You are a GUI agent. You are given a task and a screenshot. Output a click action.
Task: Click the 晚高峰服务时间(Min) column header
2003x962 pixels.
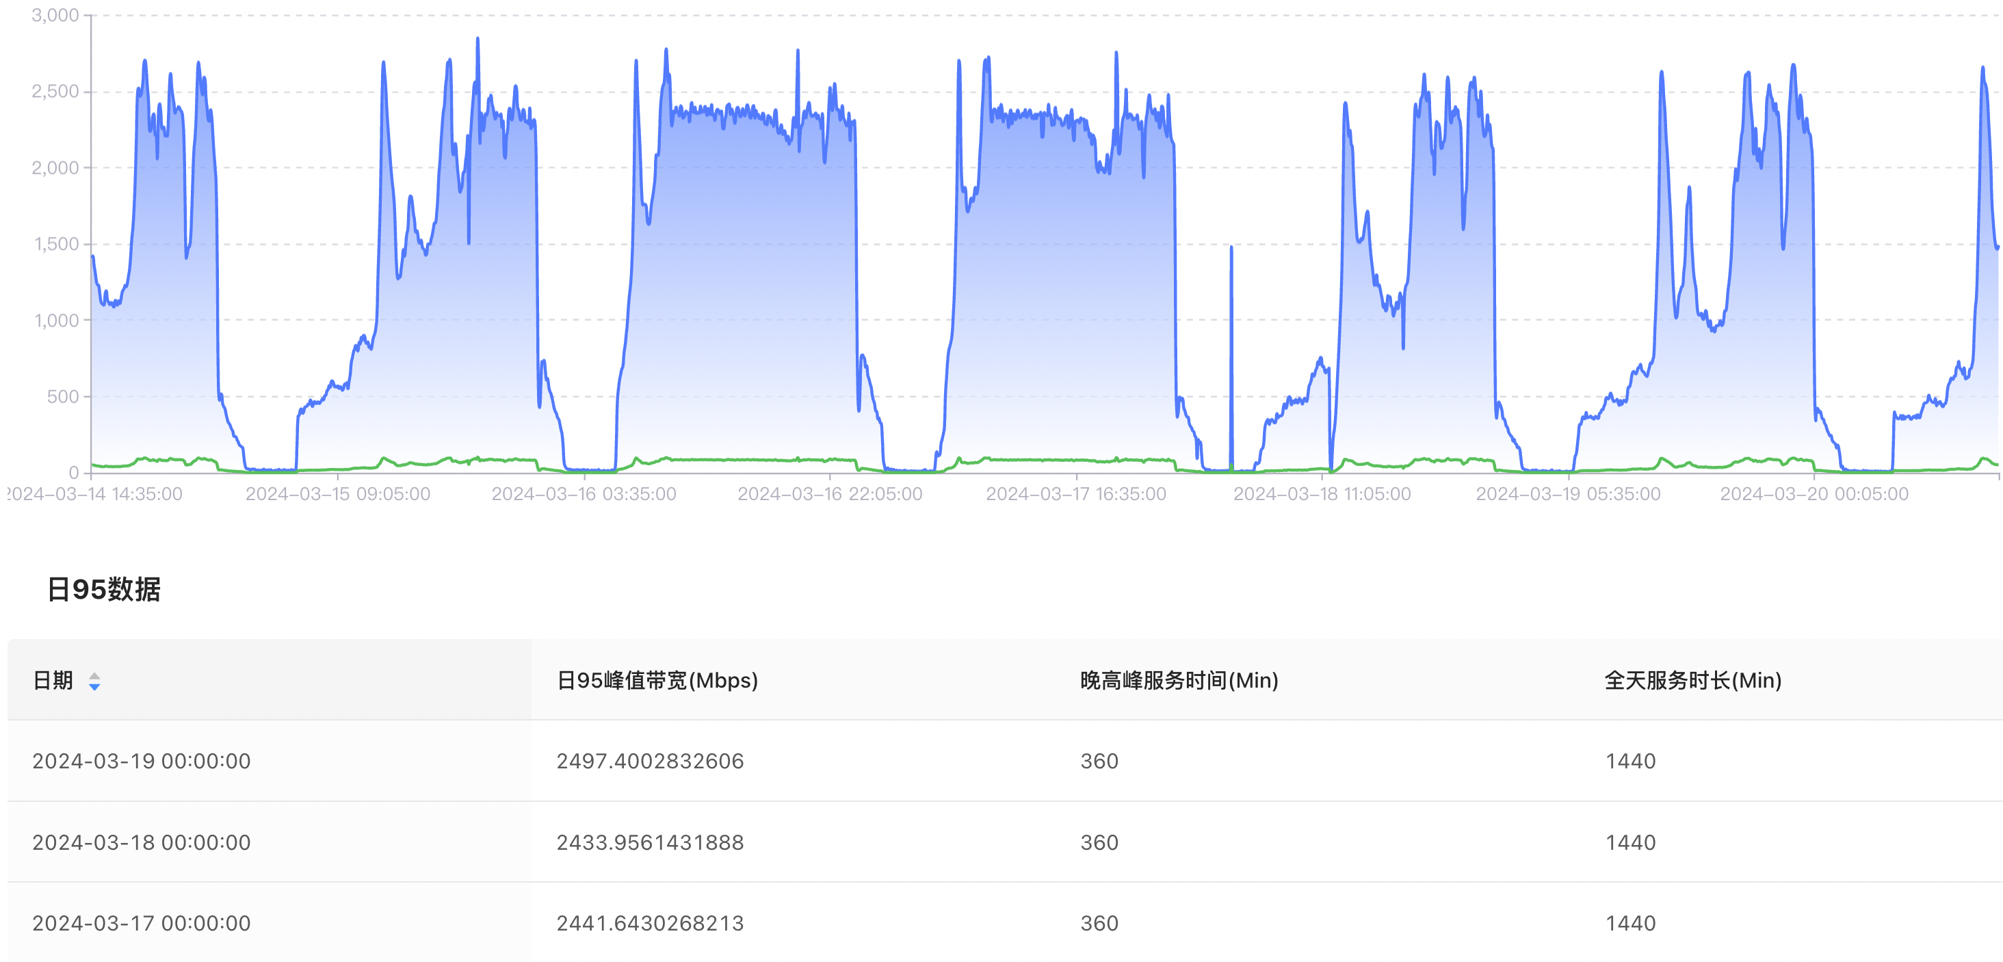point(1179,681)
